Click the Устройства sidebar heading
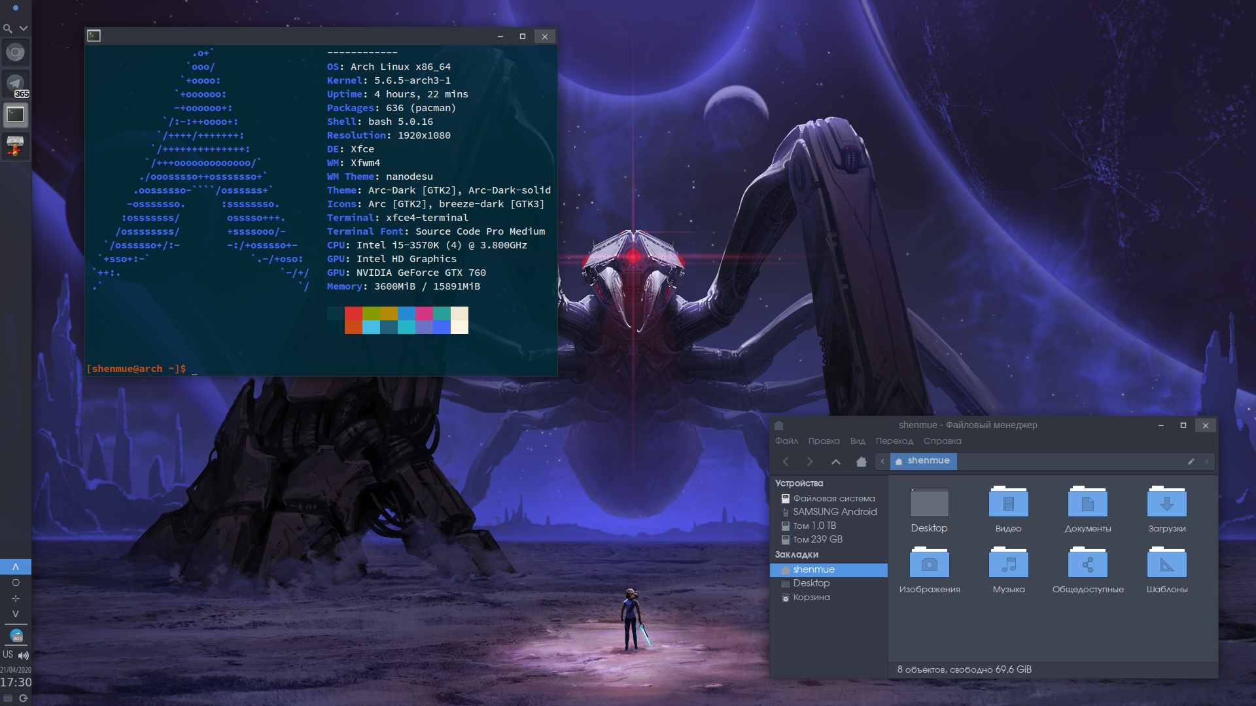This screenshot has width=1256, height=706. pos(799,484)
